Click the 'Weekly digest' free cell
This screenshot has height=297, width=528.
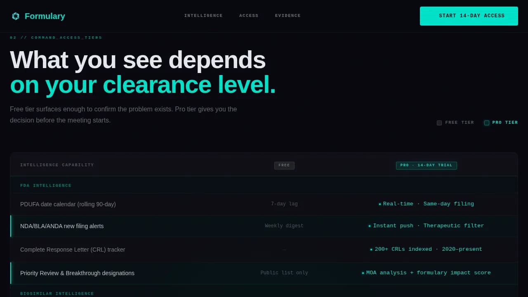point(284,226)
